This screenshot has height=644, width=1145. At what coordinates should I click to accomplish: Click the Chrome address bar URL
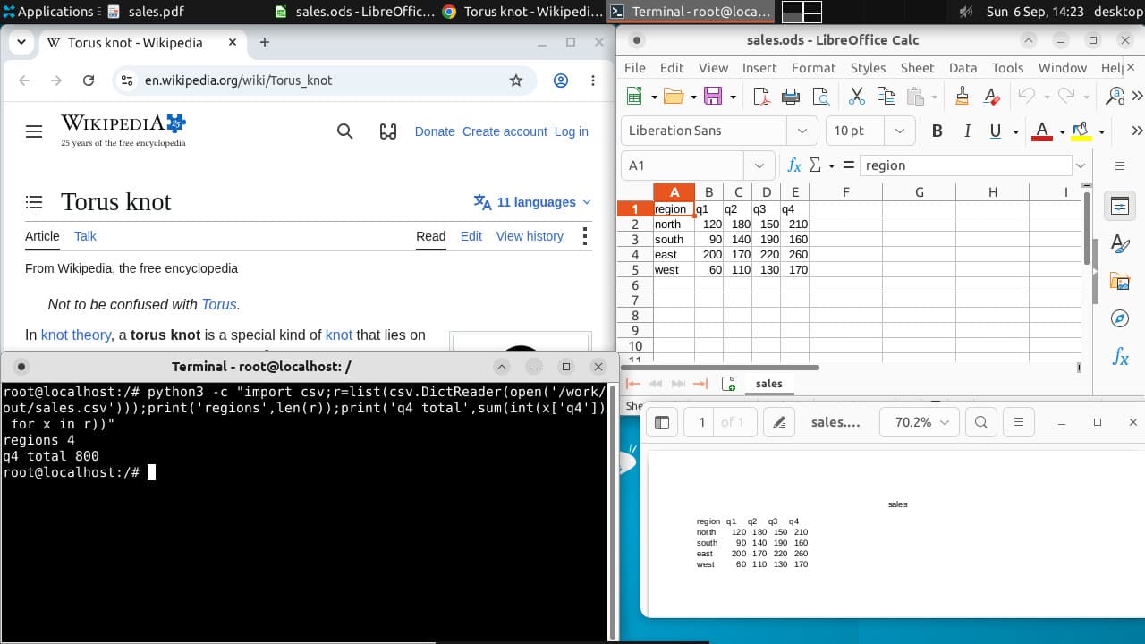pos(239,80)
